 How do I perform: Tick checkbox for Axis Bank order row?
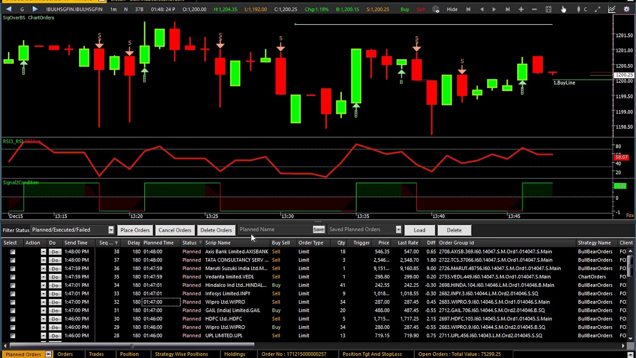(13, 252)
